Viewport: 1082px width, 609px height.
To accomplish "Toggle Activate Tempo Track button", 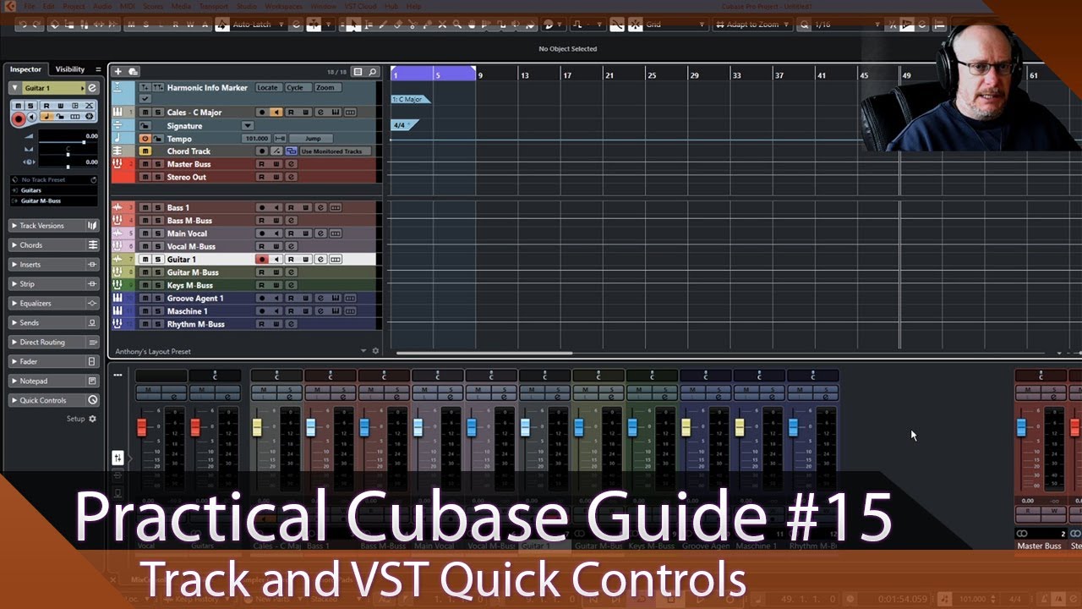I will [x=145, y=139].
